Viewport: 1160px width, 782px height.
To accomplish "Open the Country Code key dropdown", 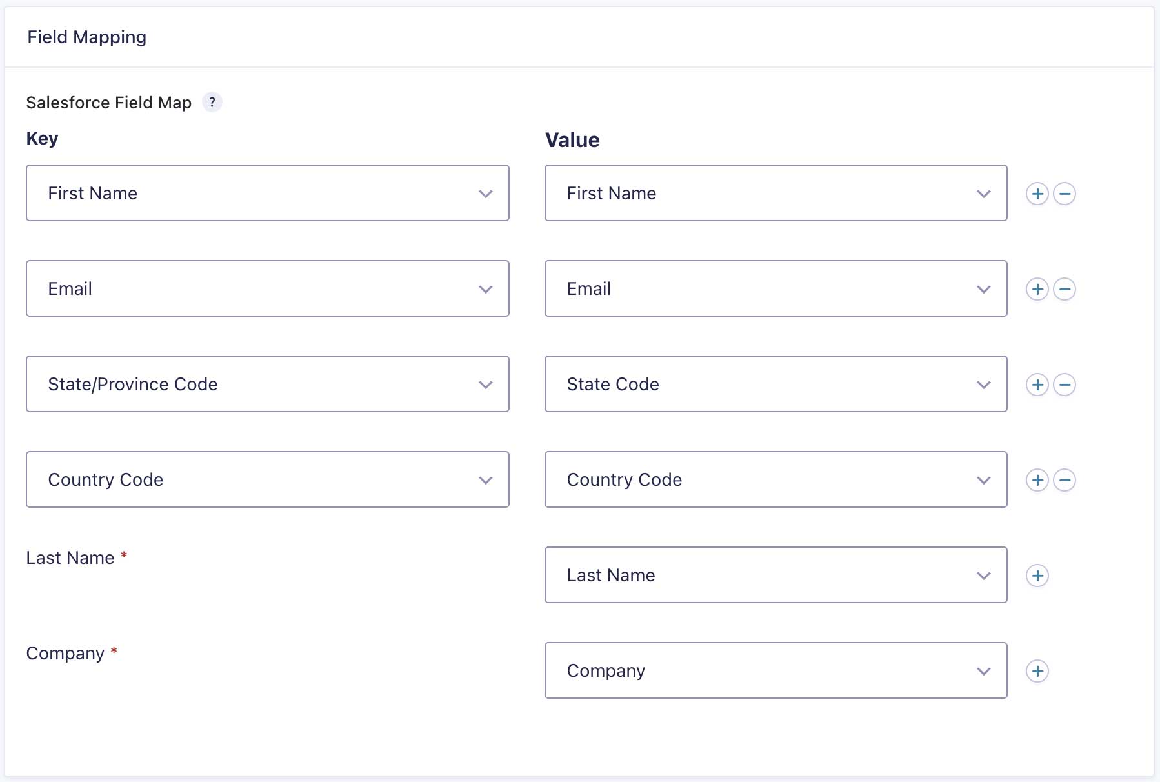I will pyautogui.click(x=267, y=479).
